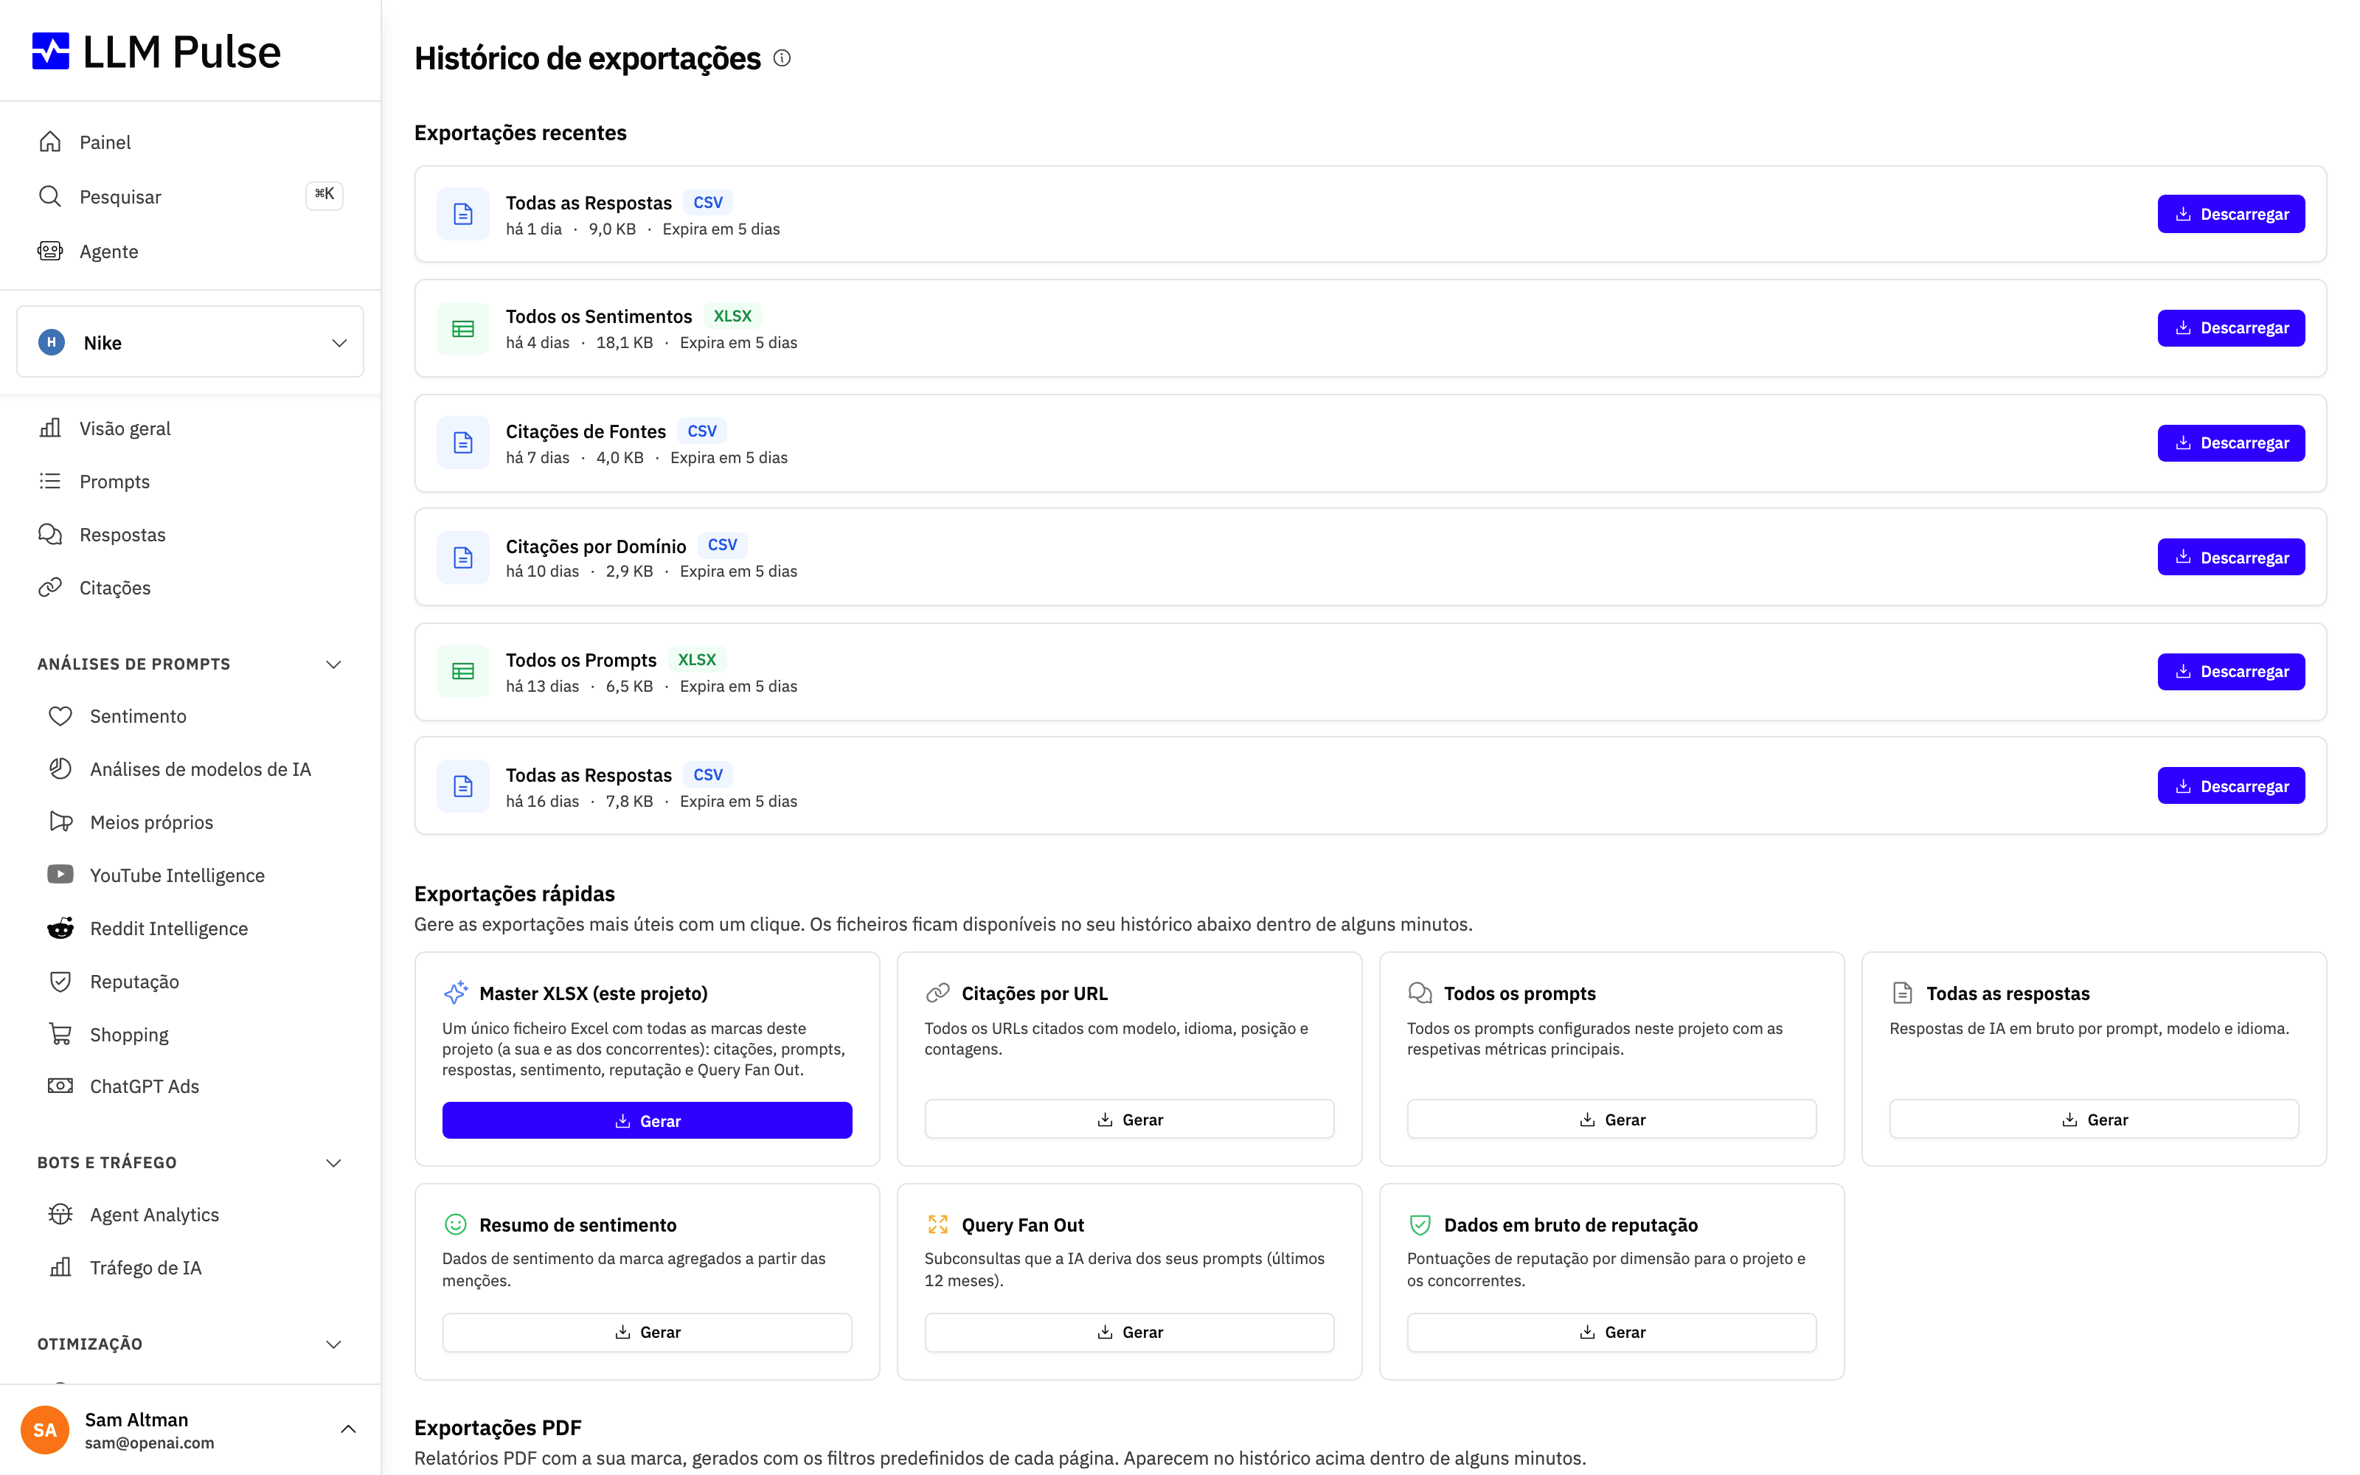Download the Todos os Sentimentos XLSX
This screenshot has height=1475, width=2360.
[x=2231, y=327]
